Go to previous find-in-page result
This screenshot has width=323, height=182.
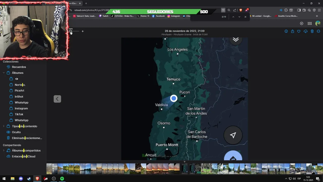coord(233,17)
